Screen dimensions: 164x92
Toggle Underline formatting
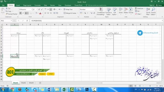click(x=26, y=13)
